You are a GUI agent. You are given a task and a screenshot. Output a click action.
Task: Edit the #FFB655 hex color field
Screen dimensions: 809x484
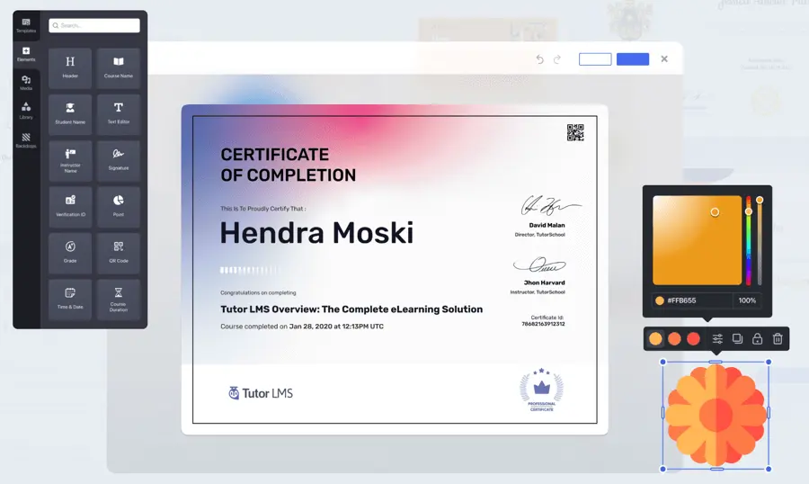[x=692, y=300]
